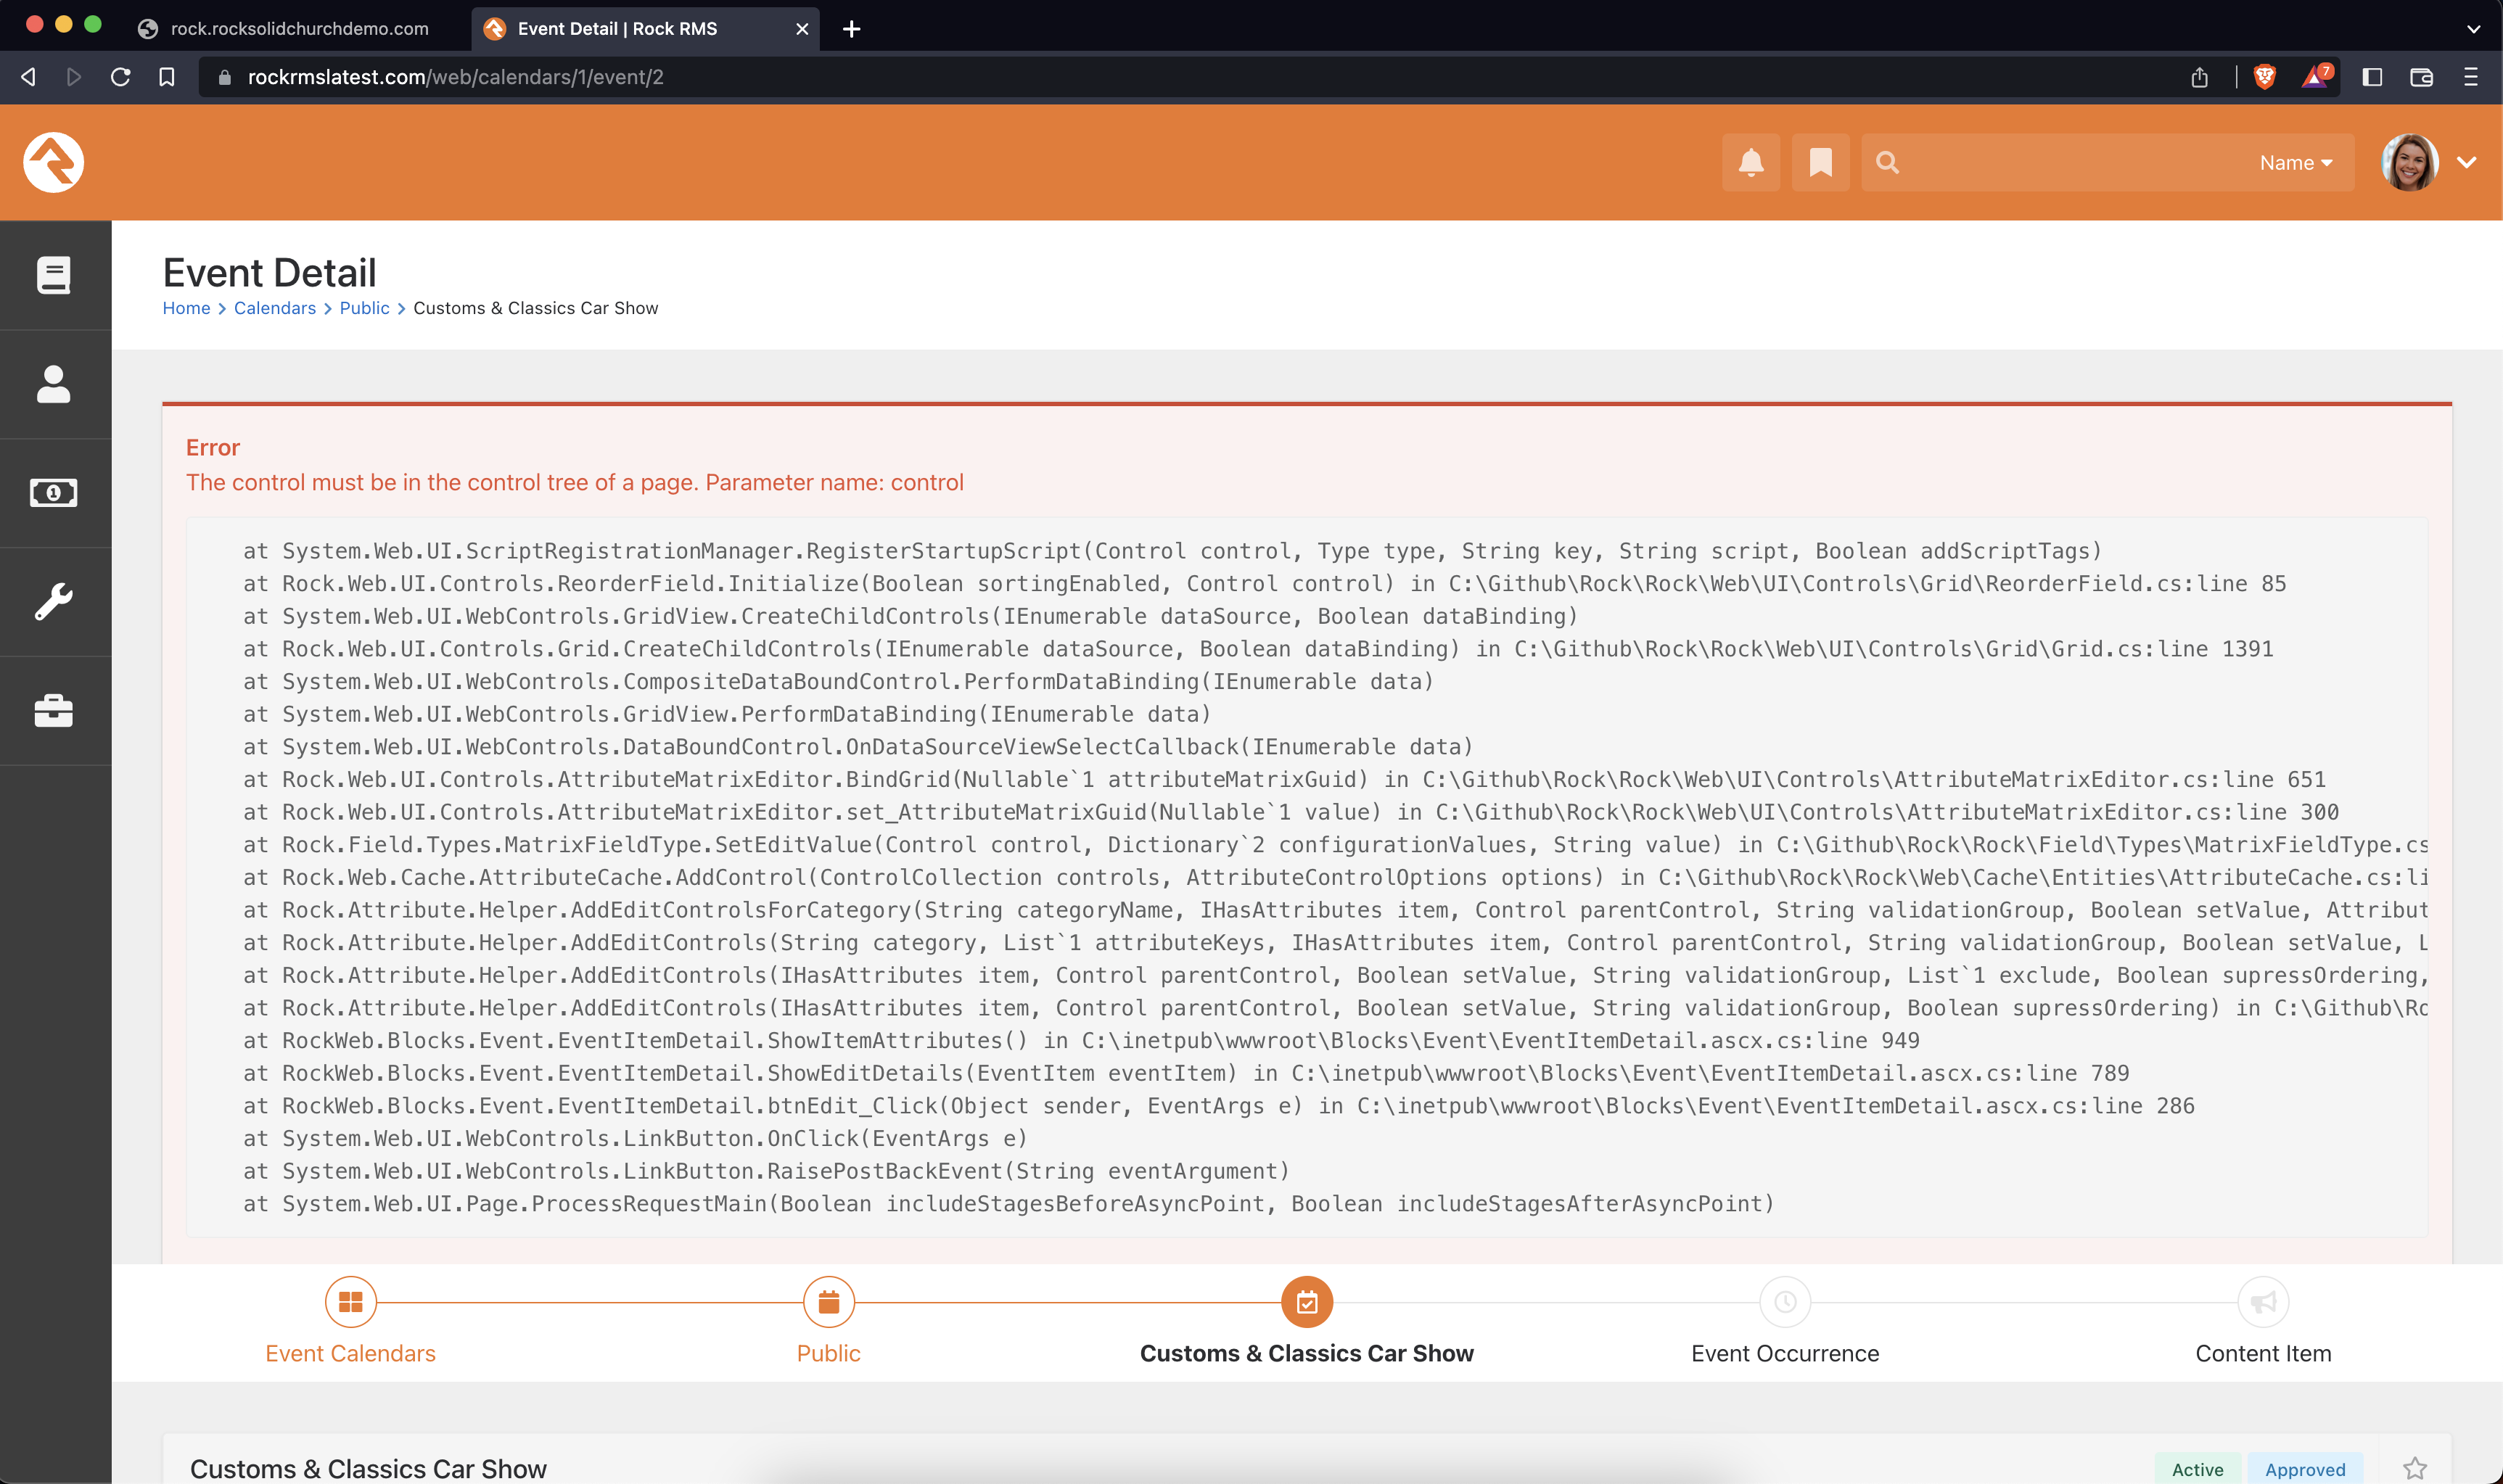Image resolution: width=2503 pixels, height=1484 pixels.
Task: Click the Event Occurrence clock step icon
Action: tap(1785, 1302)
